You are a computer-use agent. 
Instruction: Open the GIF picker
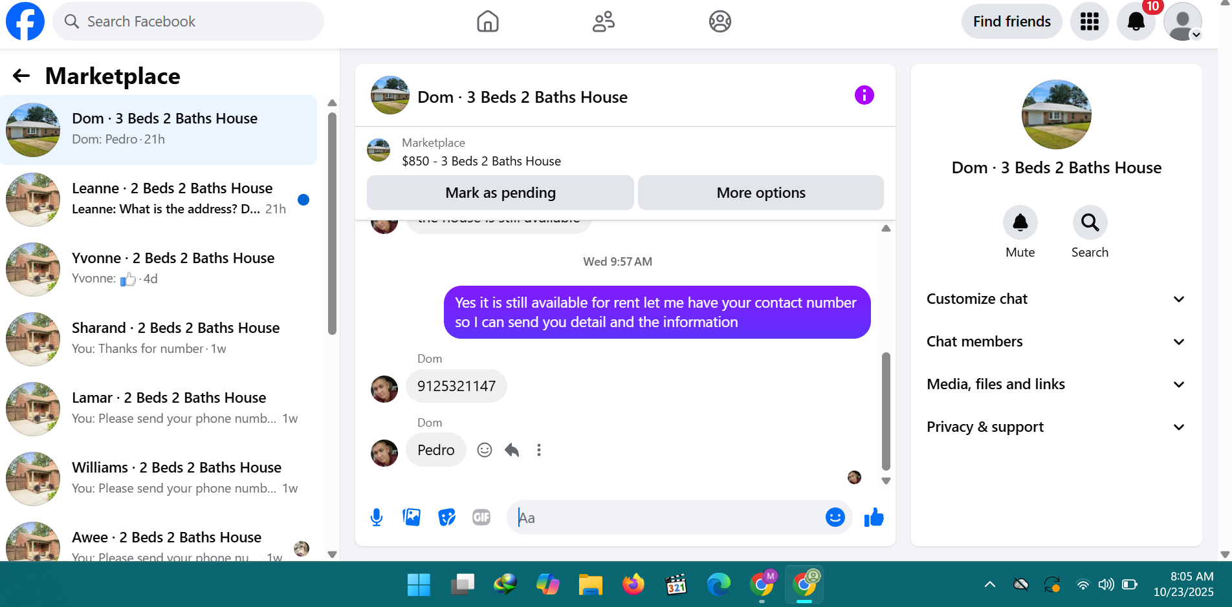pyautogui.click(x=481, y=517)
